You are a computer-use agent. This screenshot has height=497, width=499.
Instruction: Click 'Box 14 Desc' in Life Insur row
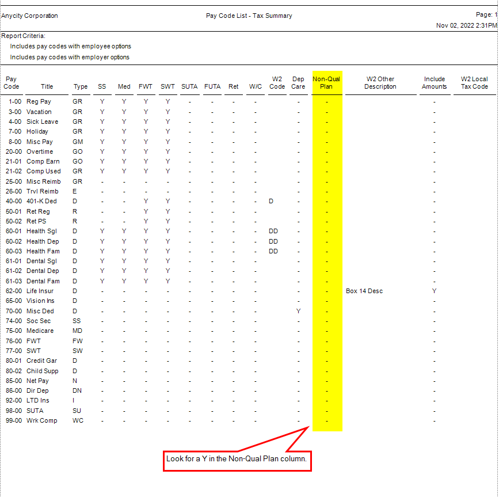[x=364, y=291]
